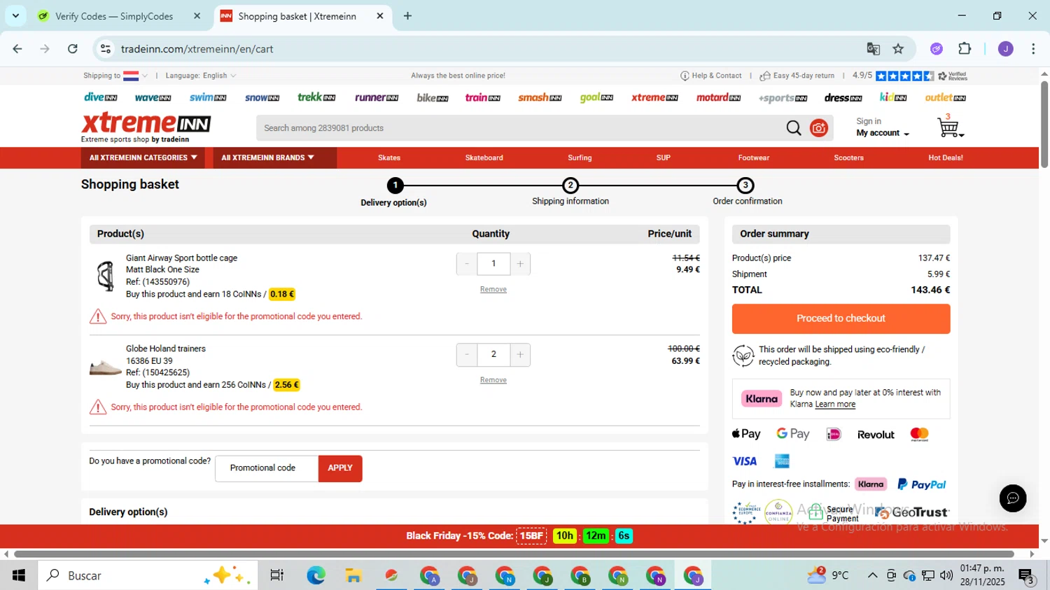The height and width of the screenshot is (590, 1050).
Task: Expand the My account dropdown
Action: click(883, 133)
